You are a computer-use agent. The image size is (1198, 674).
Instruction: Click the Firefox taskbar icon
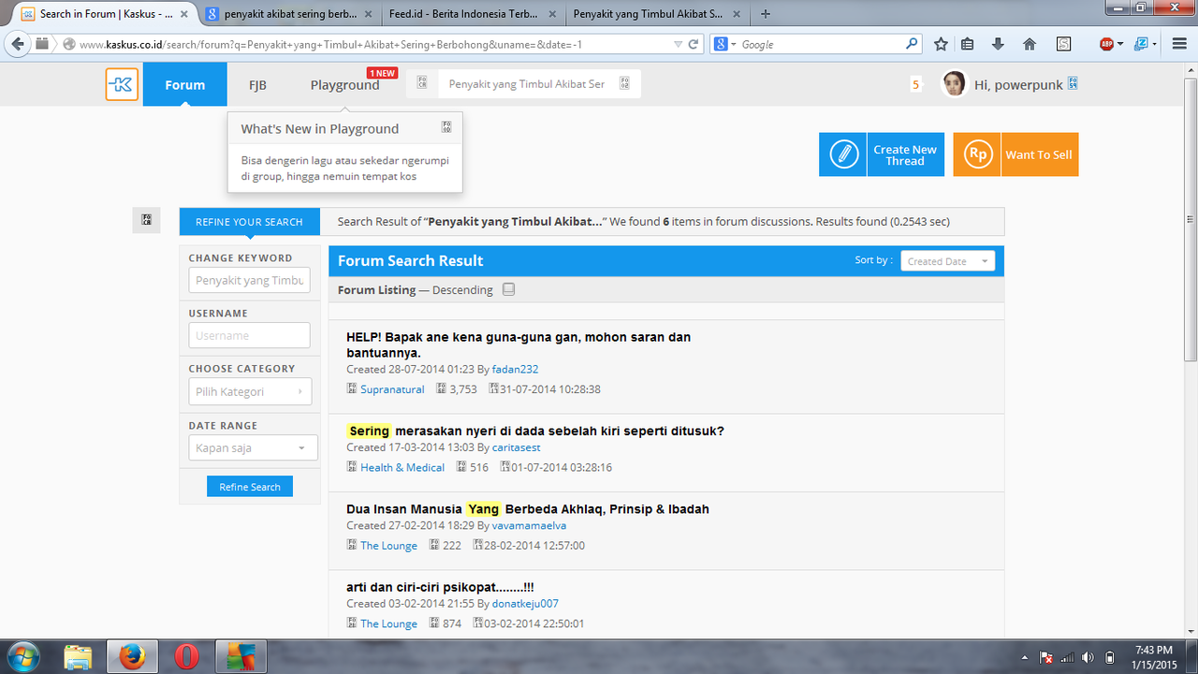132,656
